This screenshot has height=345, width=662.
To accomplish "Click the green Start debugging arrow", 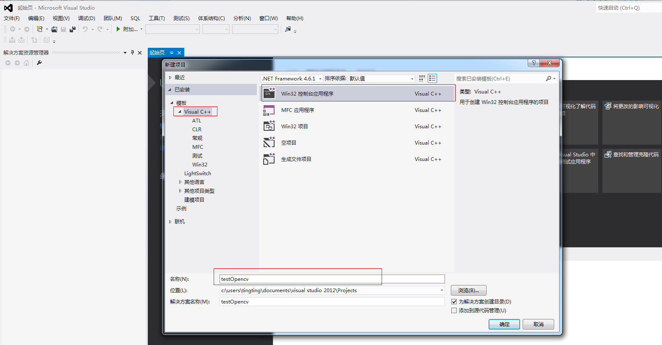I will coord(118,29).
